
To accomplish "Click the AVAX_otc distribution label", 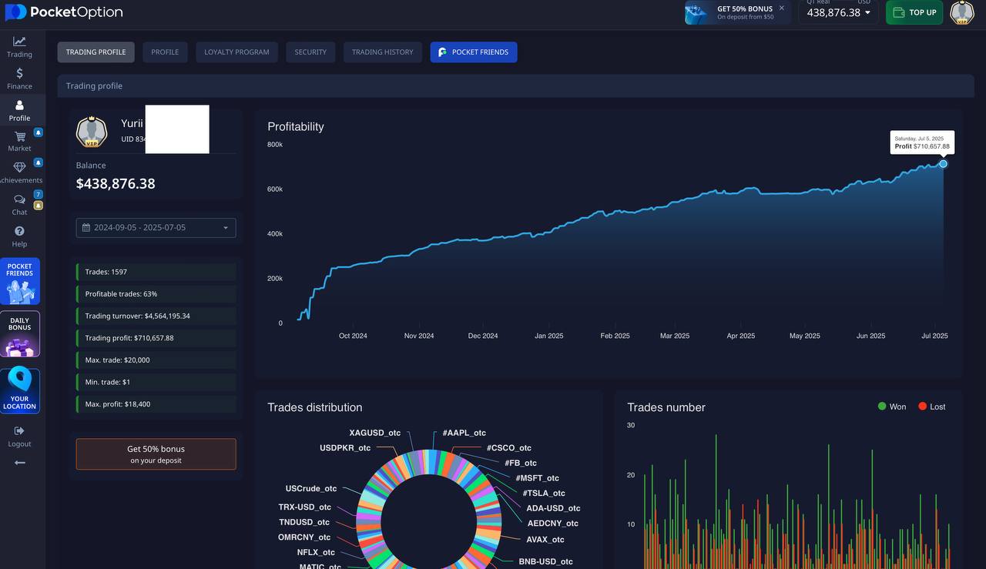I will (x=545, y=539).
